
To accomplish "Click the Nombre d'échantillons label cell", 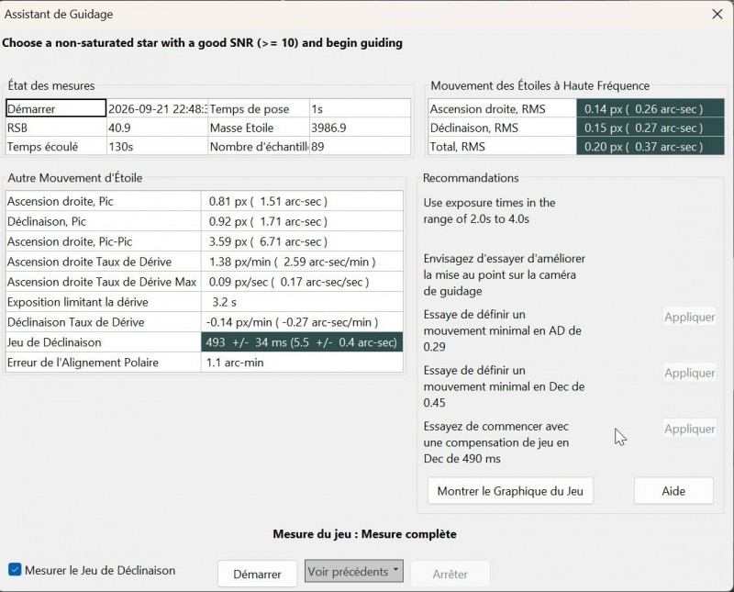I will coord(259,146).
